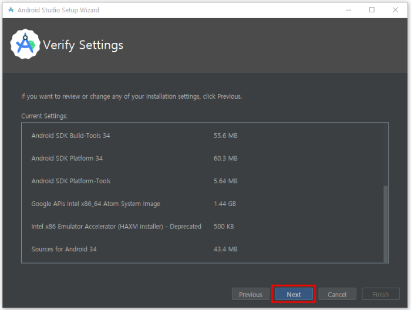Click the installation settings instruction text
The width and height of the screenshot is (411, 310).
[x=132, y=96]
